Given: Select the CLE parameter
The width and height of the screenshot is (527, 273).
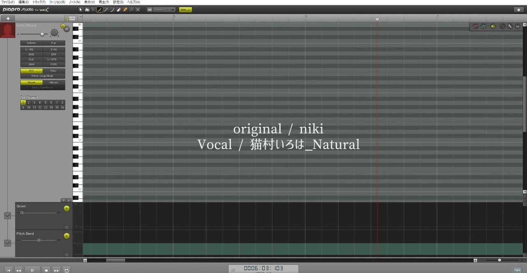Looking at the screenshot, I should [31, 59].
